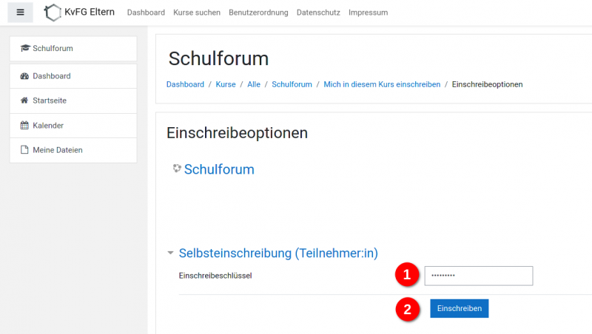Image resolution: width=592 pixels, height=334 pixels.
Task: Click the KvFG Eltern hexagon logo
Action: pos(53,13)
